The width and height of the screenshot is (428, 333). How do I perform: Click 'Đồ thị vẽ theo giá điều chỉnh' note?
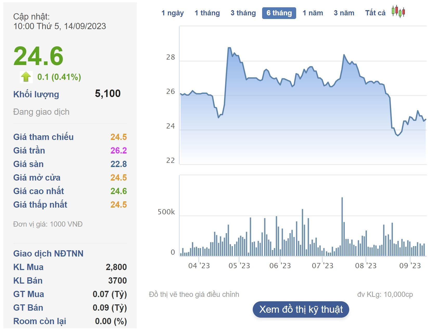pyautogui.click(x=194, y=294)
